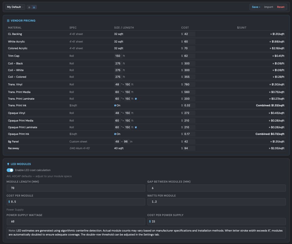This screenshot has width=292, height=244.
Task: Edit the Cost Per Module field
Action: pyautogui.click(x=76, y=202)
